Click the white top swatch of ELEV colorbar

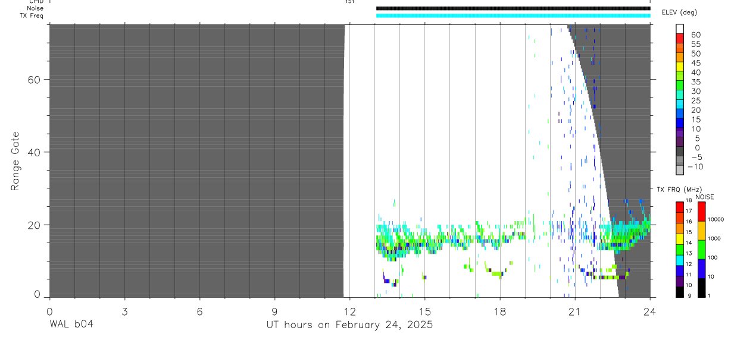coord(680,29)
